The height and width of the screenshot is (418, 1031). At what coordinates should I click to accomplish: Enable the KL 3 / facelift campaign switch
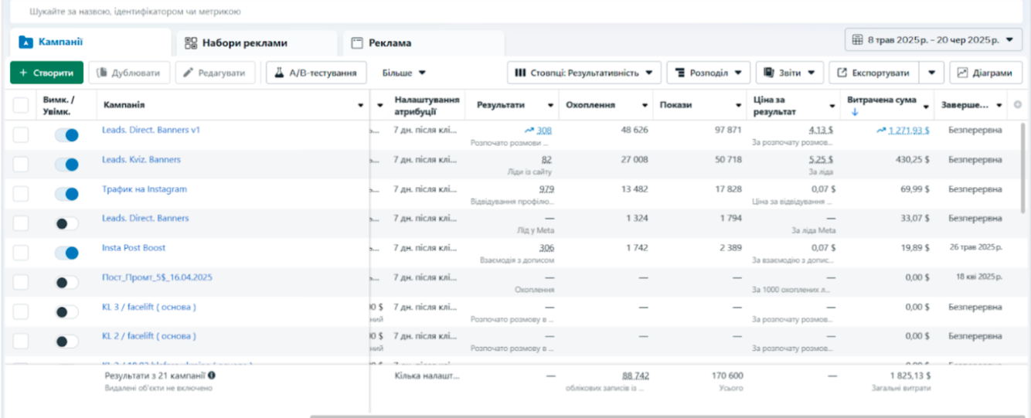coord(66,312)
